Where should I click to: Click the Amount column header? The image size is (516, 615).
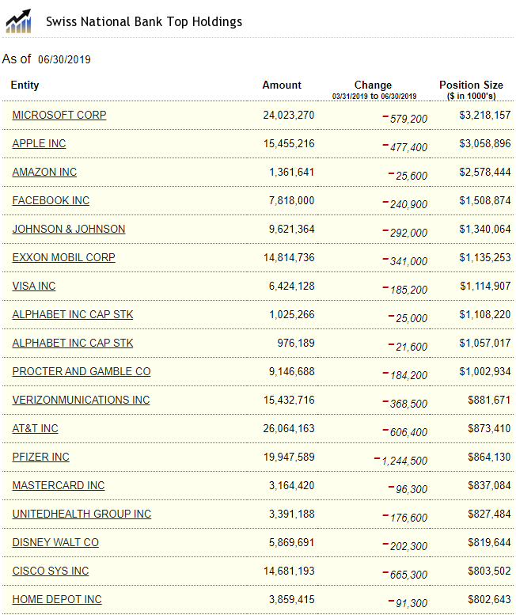[x=282, y=85]
